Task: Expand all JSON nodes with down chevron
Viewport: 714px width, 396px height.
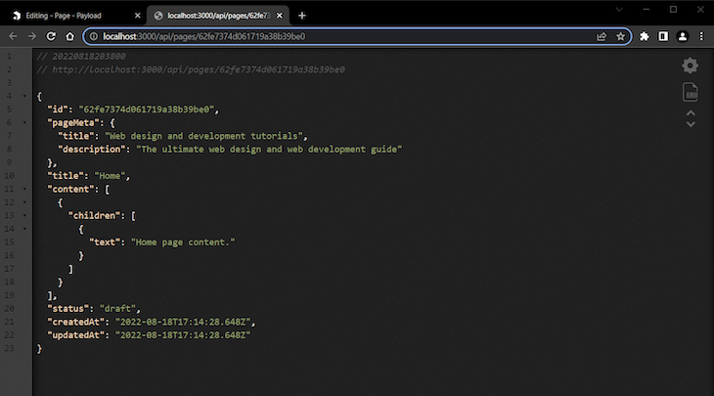Action: (x=691, y=124)
